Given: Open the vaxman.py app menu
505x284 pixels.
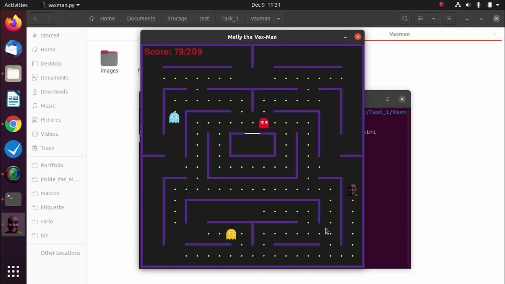Looking at the screenshot, I should coord(60,5).
